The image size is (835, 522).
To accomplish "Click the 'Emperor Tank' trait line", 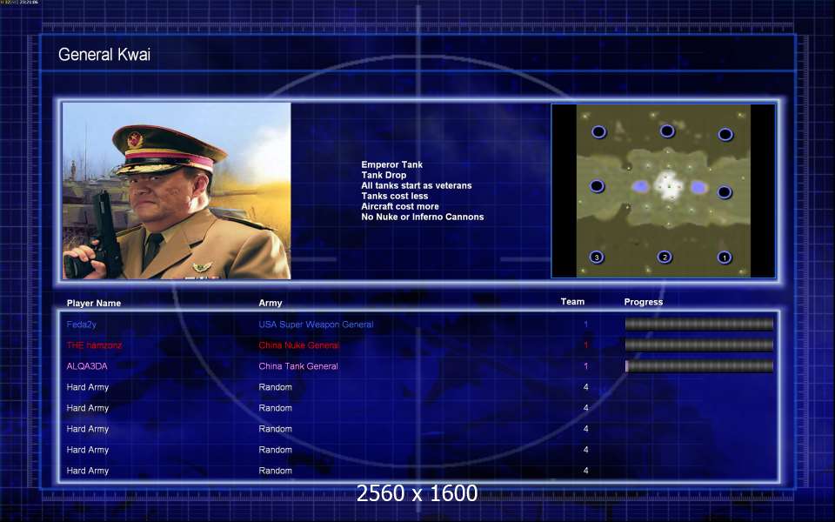I will click(x=392, y=164).
